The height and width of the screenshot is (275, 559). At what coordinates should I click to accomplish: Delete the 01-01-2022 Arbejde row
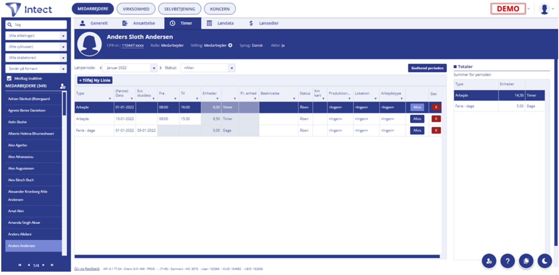pos(436,107)
